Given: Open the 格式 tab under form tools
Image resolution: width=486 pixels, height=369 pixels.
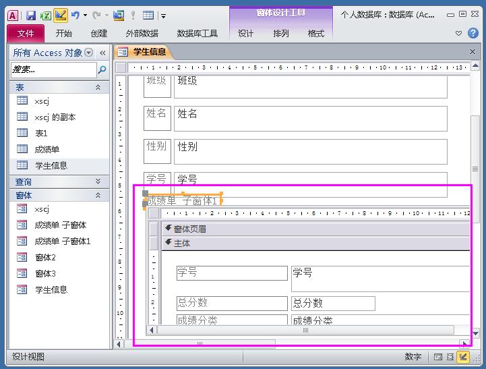Looking at the screenshot, I should [316, 33].
